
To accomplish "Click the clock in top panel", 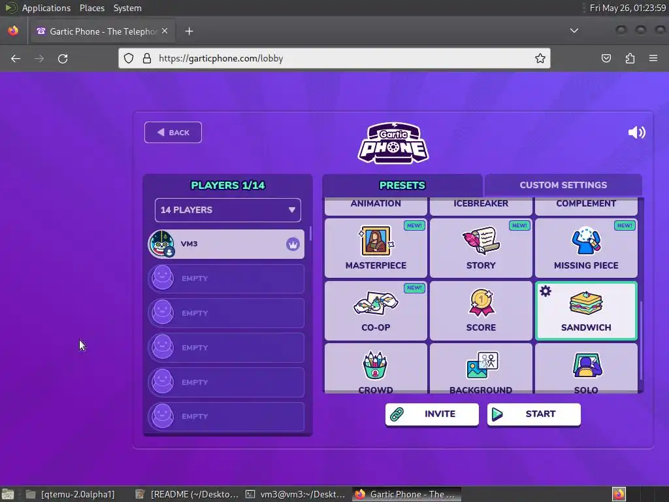I will [x=628, y=8].
